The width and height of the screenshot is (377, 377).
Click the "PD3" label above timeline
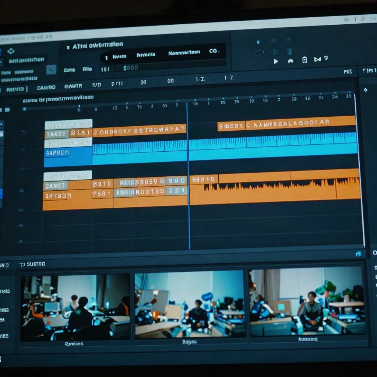(x=348, y=72)
